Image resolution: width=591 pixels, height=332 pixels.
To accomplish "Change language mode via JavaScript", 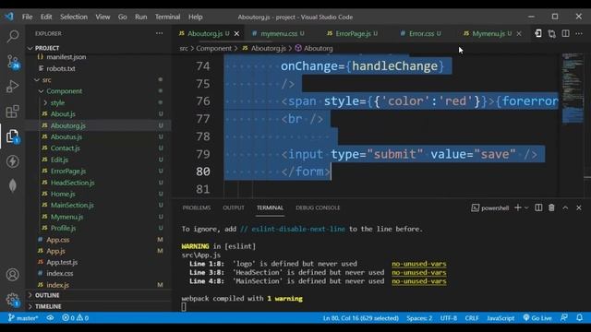I will (501, 318).
